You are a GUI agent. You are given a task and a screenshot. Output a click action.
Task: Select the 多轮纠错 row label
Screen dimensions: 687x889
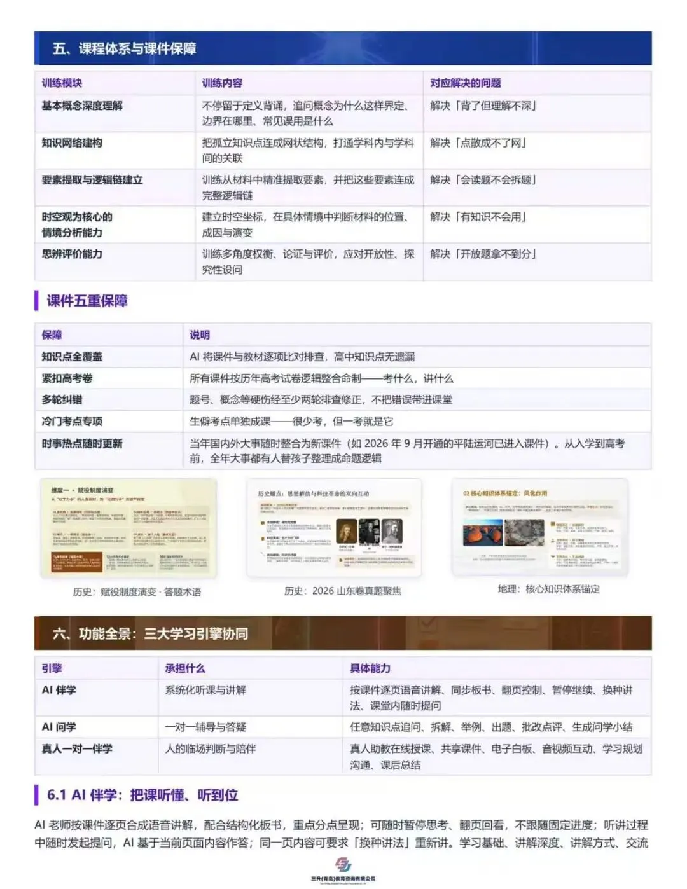pos(62,400)
